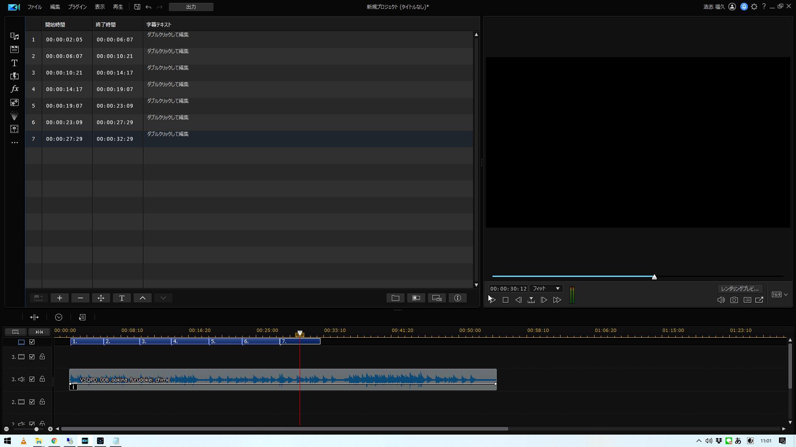Open the ファイル menu
796x447 pixels.
coord(34,7)
